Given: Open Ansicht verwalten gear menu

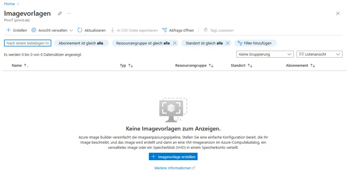Looking at the screenshot, I should click(34, 30).
